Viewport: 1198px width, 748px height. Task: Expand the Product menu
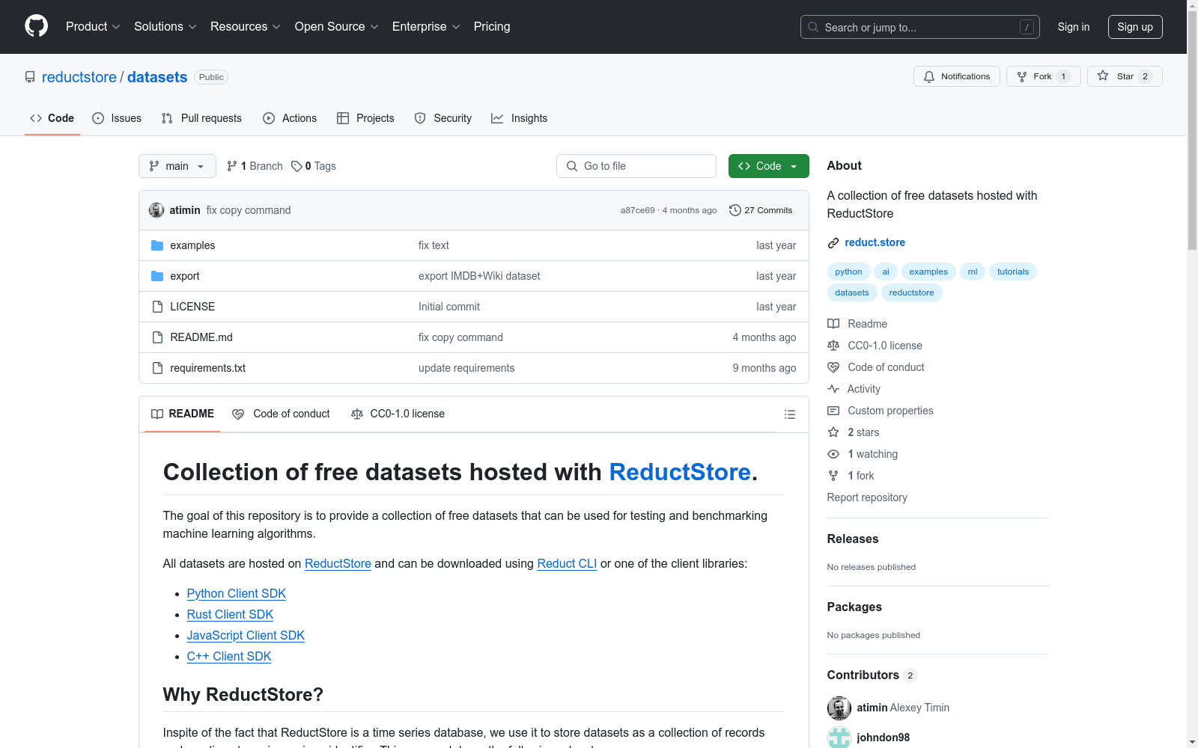coord(93,26)
